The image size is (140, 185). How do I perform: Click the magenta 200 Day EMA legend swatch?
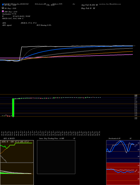click(3, 11)
